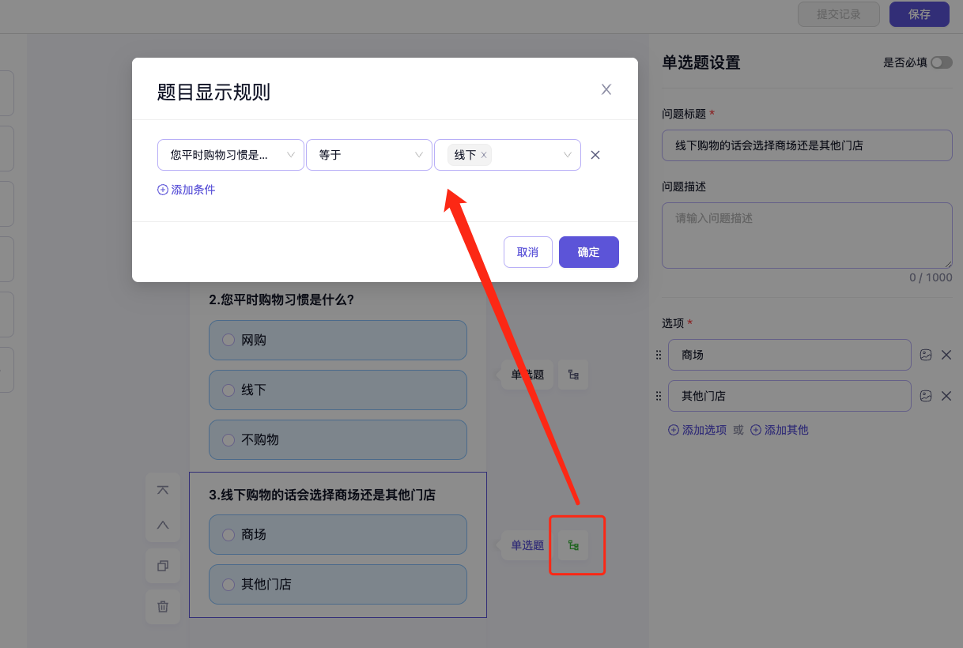The width and height of the screenshot is (963, 648).
Task: Delete question 3 with trash icon
Action: [163, 606]
